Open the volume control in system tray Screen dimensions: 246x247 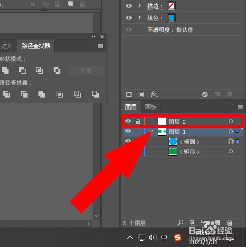point(152,237)
